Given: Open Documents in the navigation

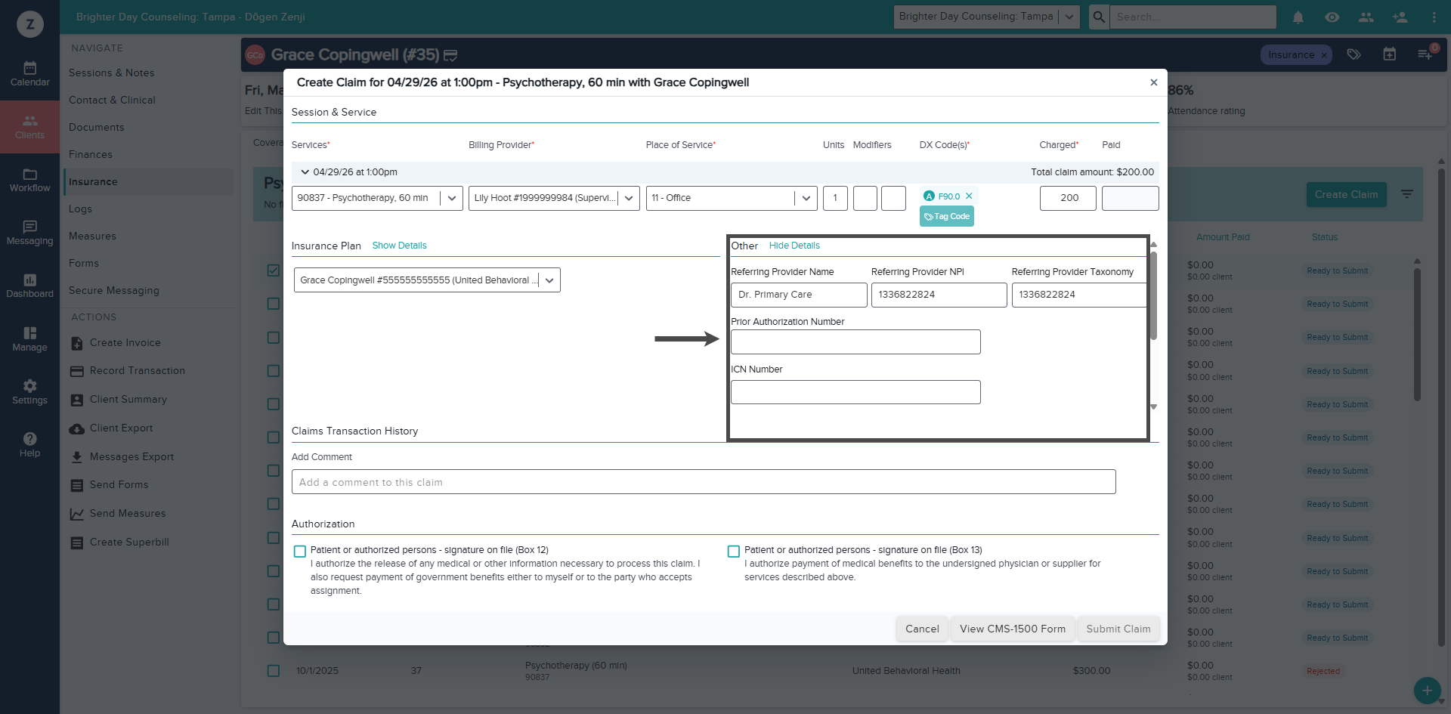Looking at the screenshot, I should tap(96, 128).
